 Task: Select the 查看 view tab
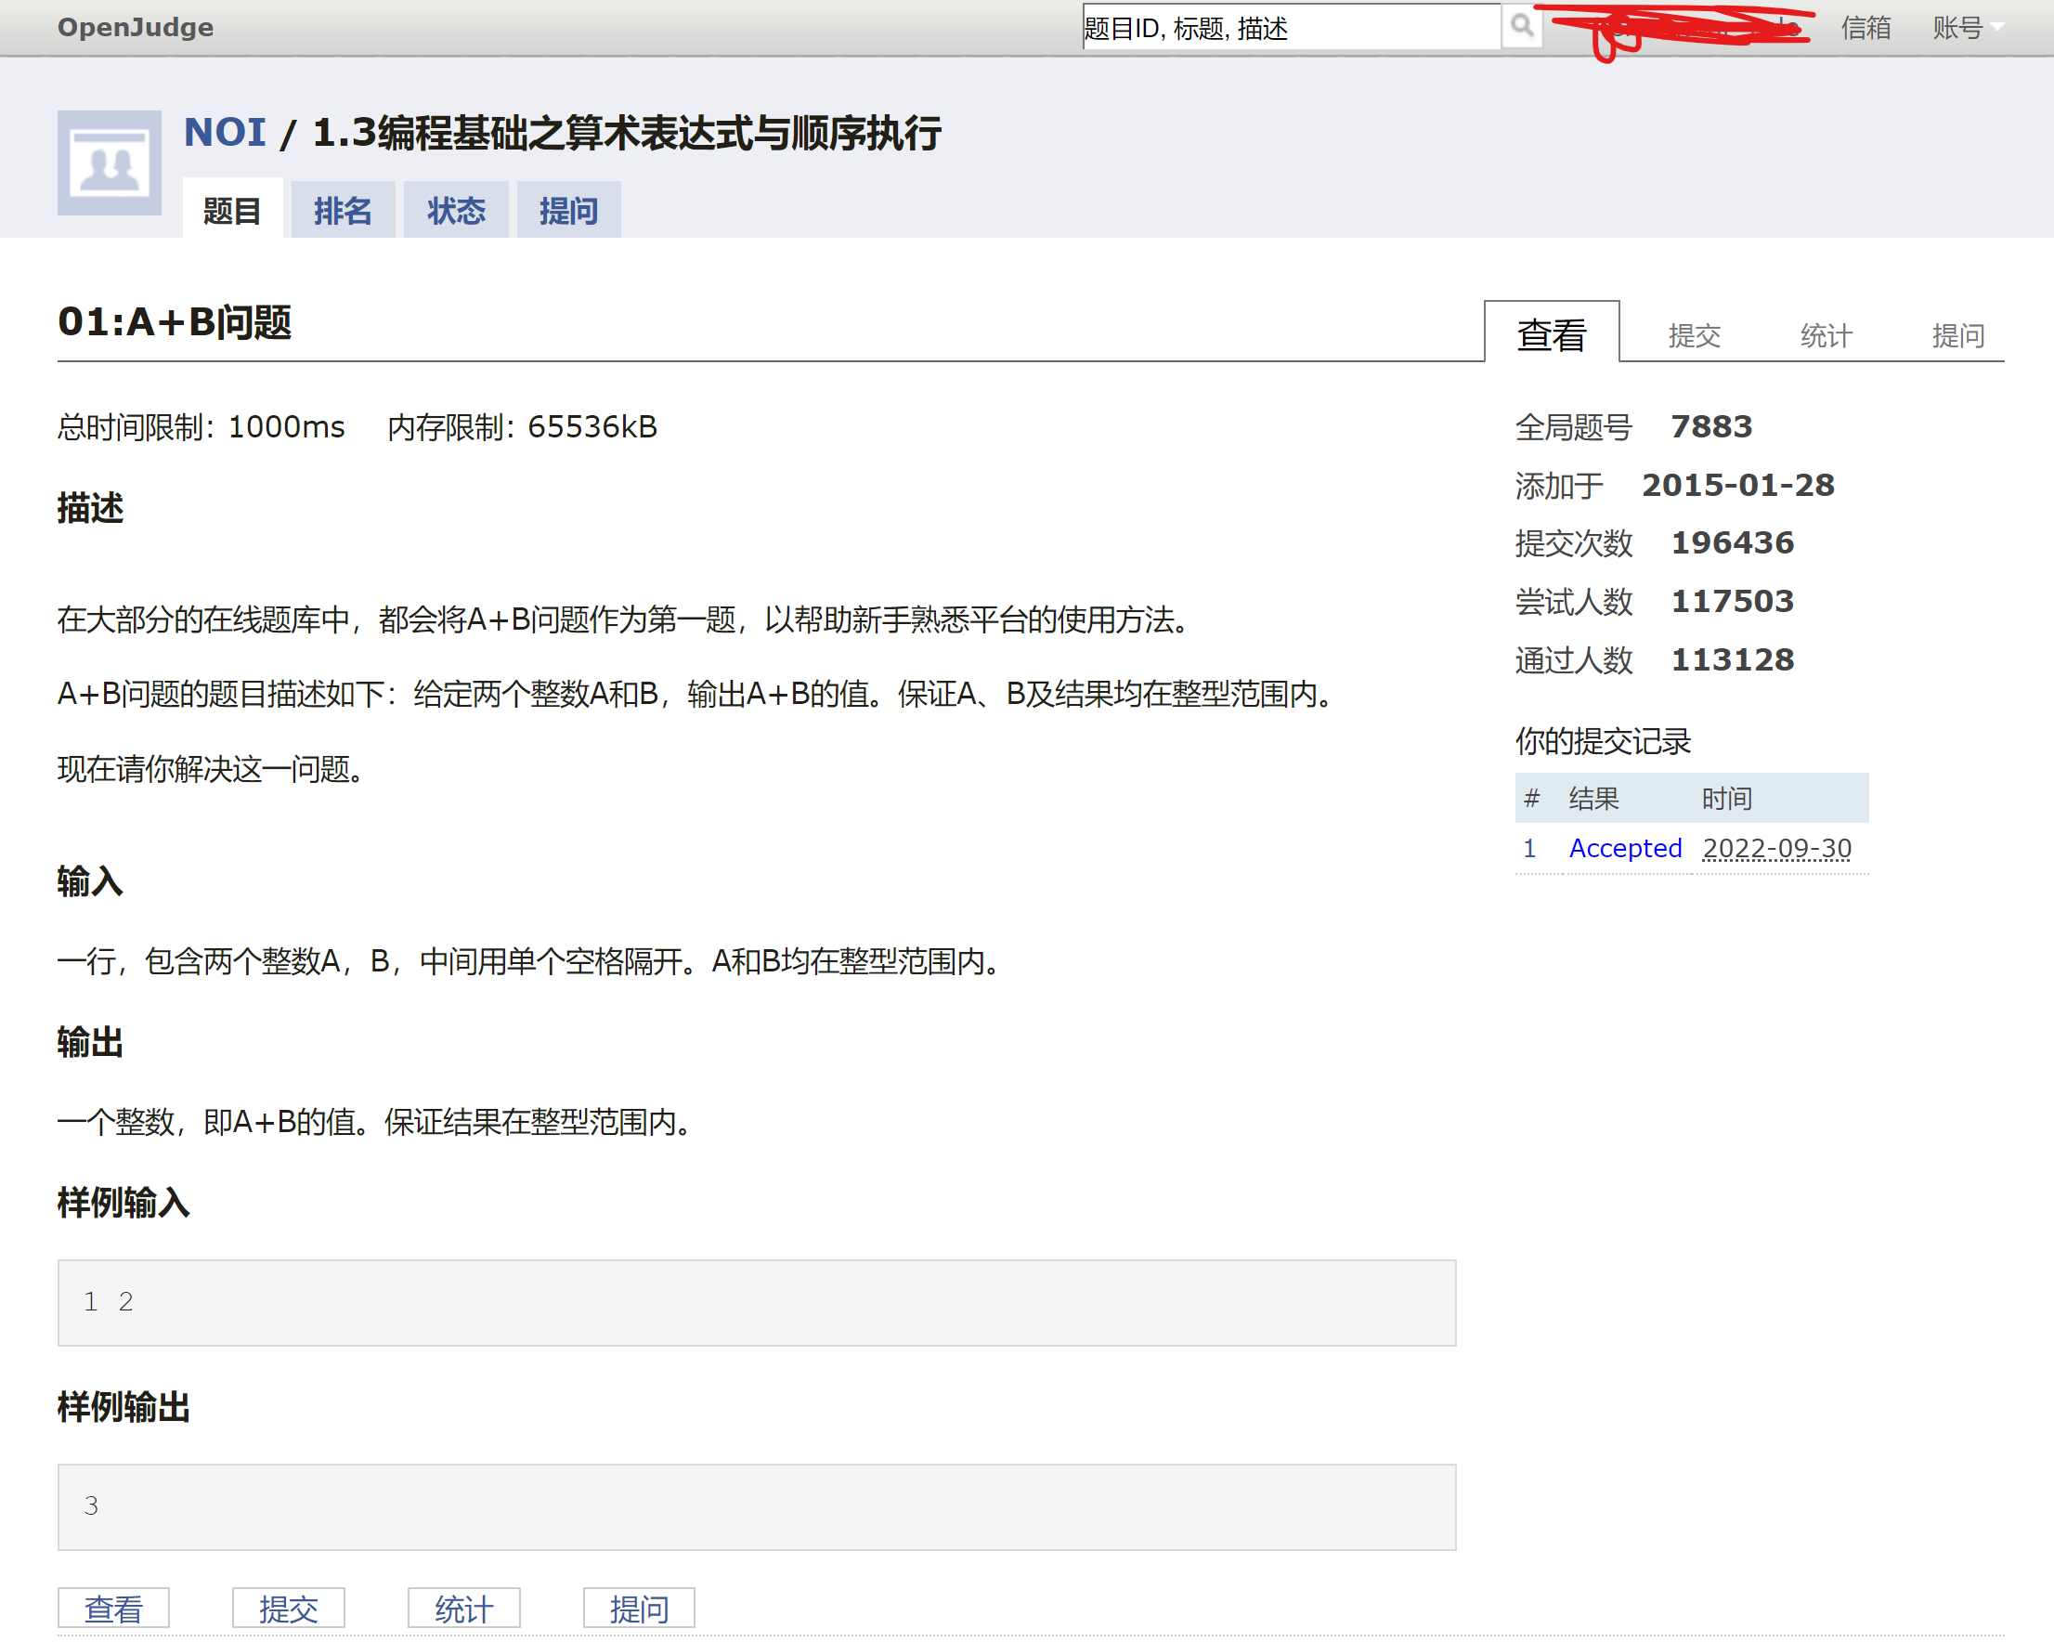tap(1551, 334)
